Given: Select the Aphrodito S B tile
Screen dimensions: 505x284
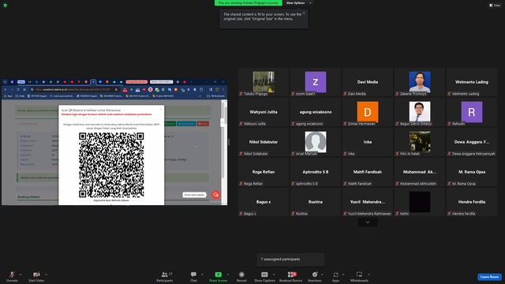Looking at the screenshot, I should click(316, 172).
